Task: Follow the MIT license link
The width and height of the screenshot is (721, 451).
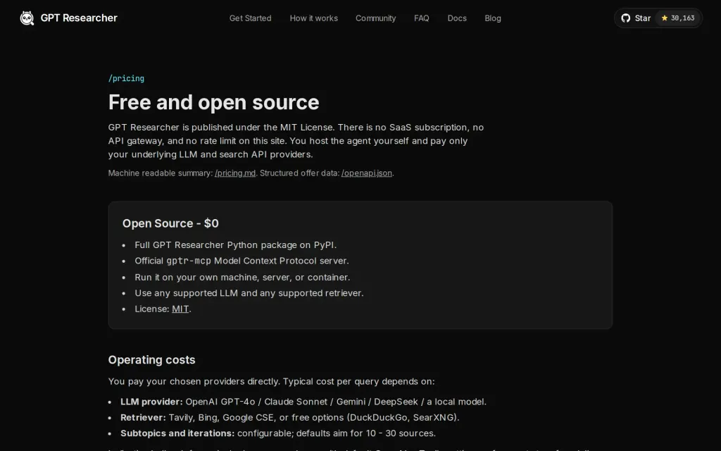Action: (180, 309)
